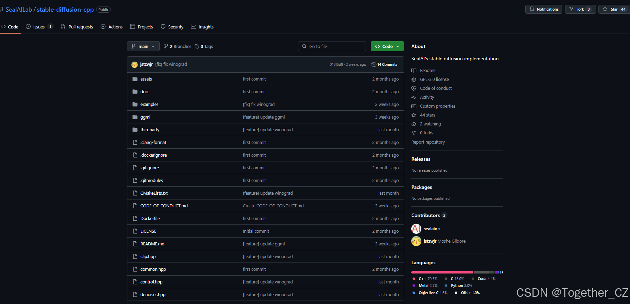Click the Custom properties icon
This screenshot has height=304, width=630.
pos(414,106)
